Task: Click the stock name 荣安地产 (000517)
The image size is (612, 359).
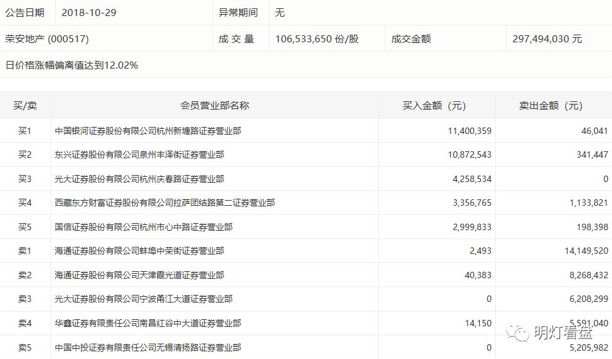Action: coord(47,38)
